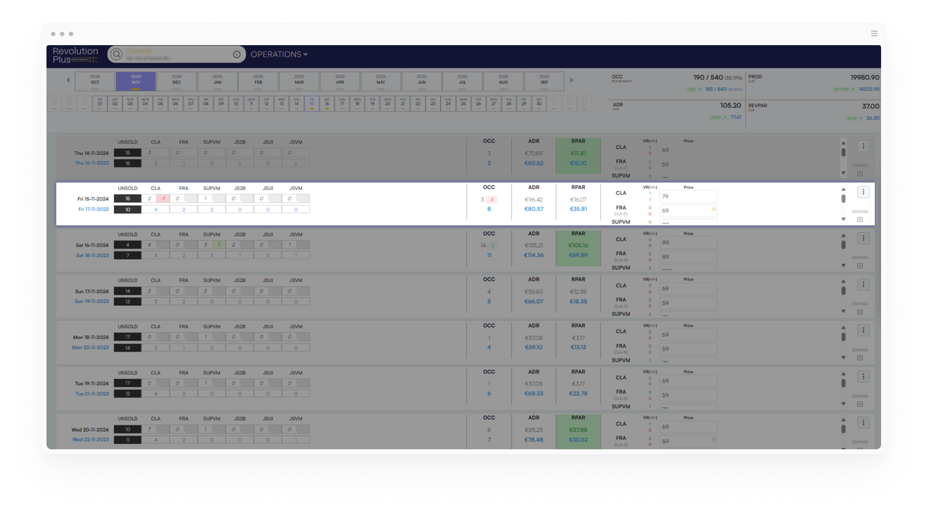
Task: Go to previous months with left arrow
Action: tap(68, 80)
